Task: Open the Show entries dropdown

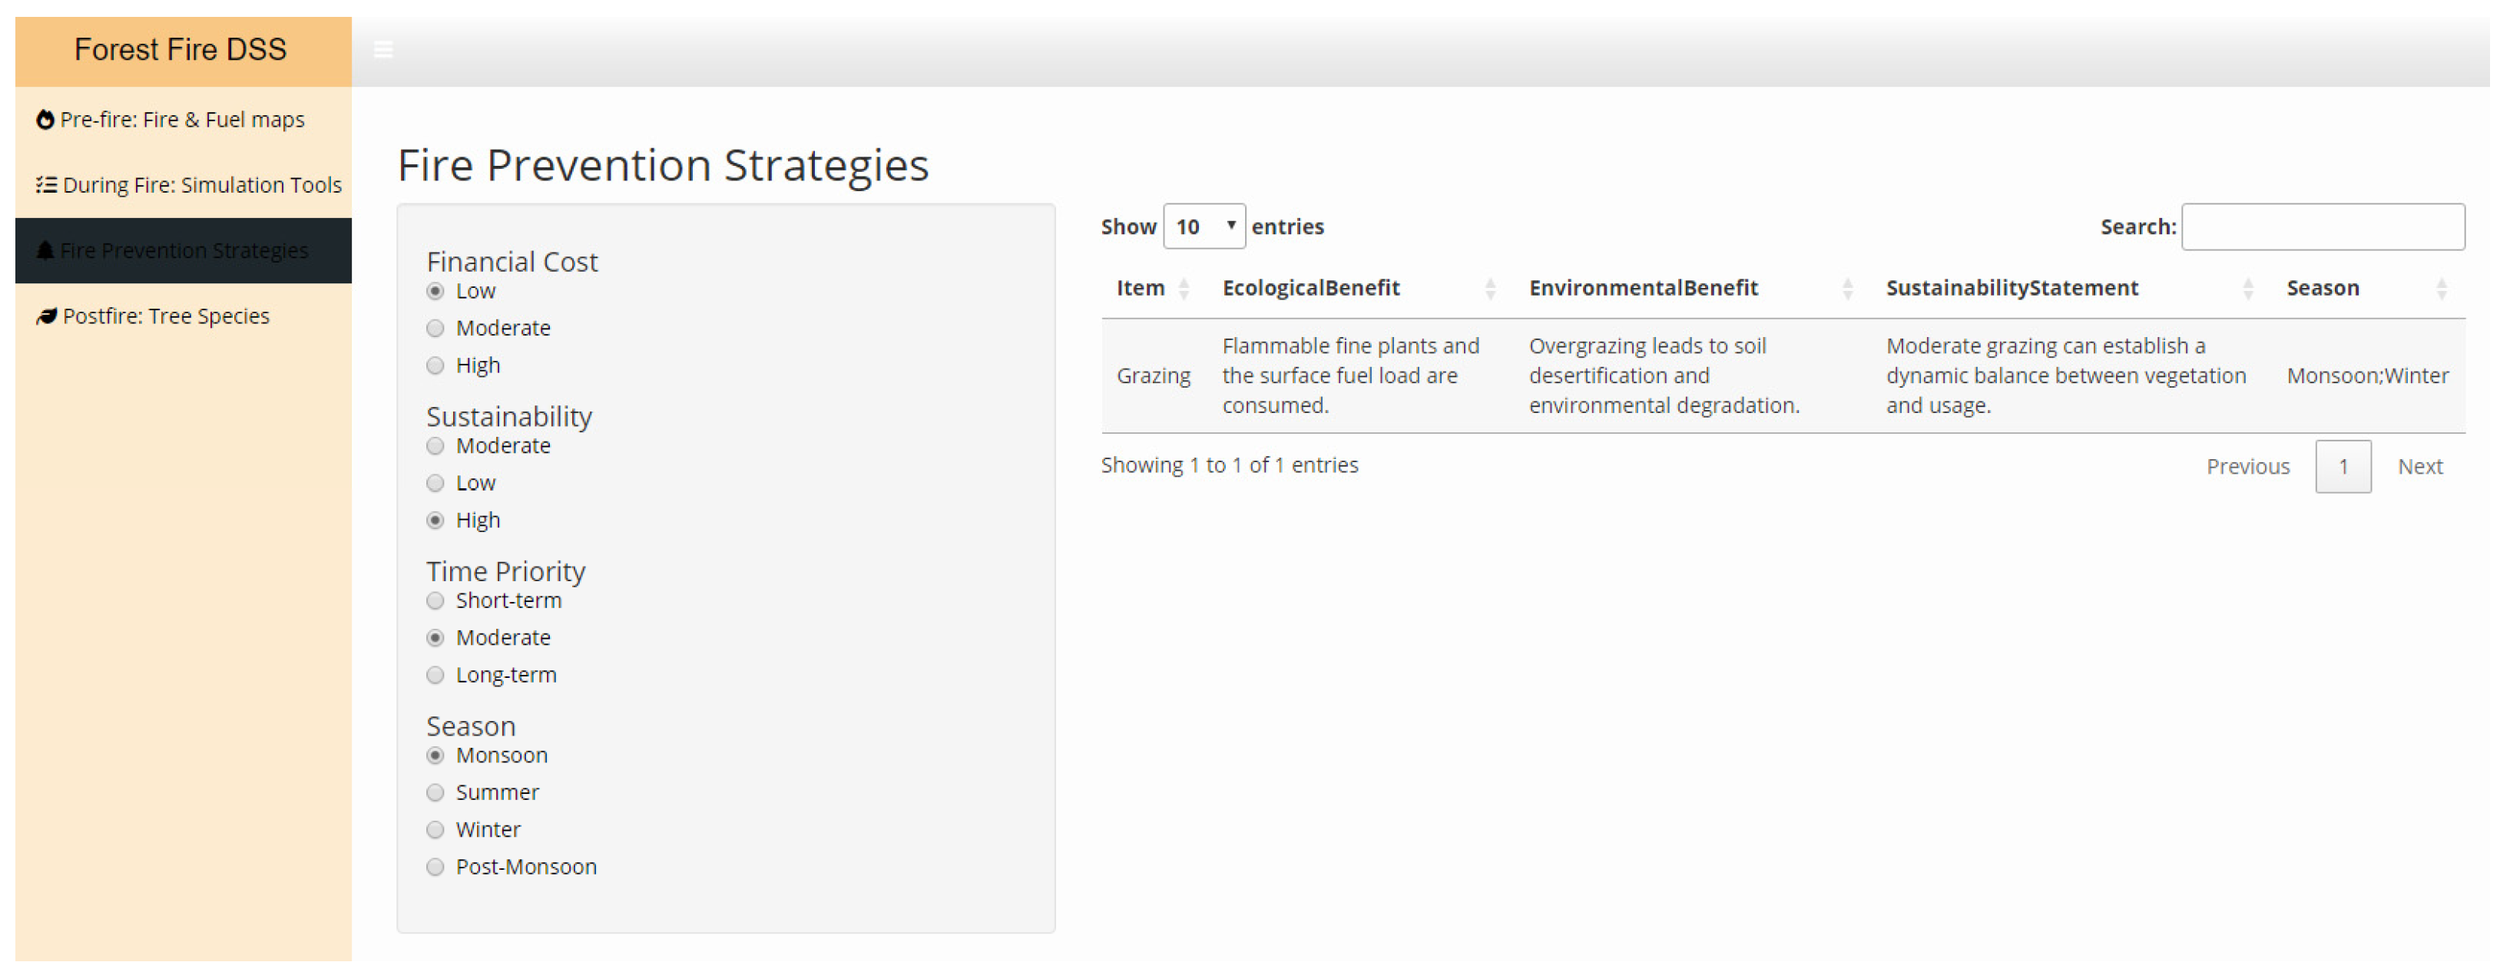Action: [1204, 227]
